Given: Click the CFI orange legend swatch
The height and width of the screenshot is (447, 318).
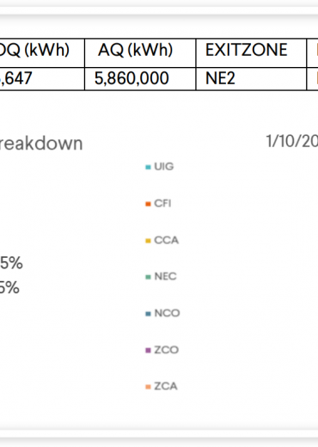Looking at the screenshot, I should [x=148, y=204].
